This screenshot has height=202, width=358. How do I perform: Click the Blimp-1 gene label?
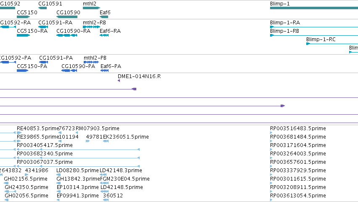280,4
